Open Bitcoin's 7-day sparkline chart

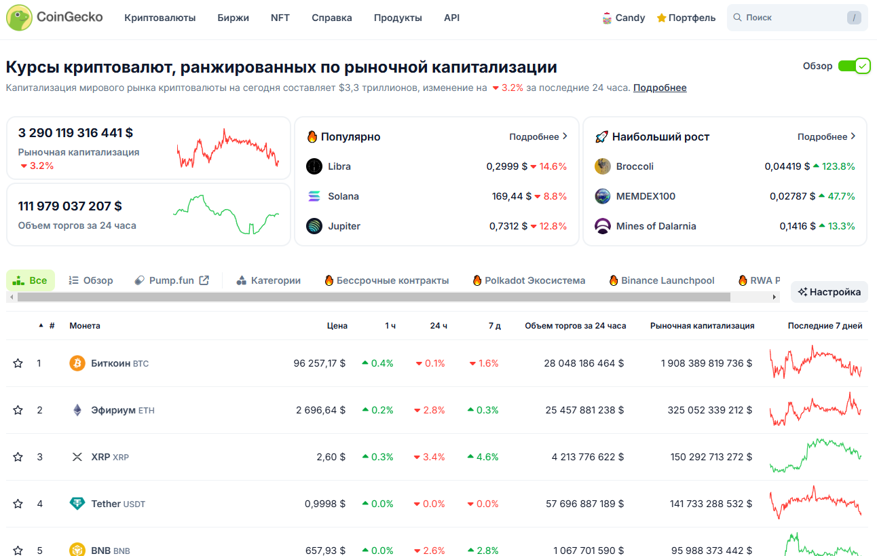(816, 363)
